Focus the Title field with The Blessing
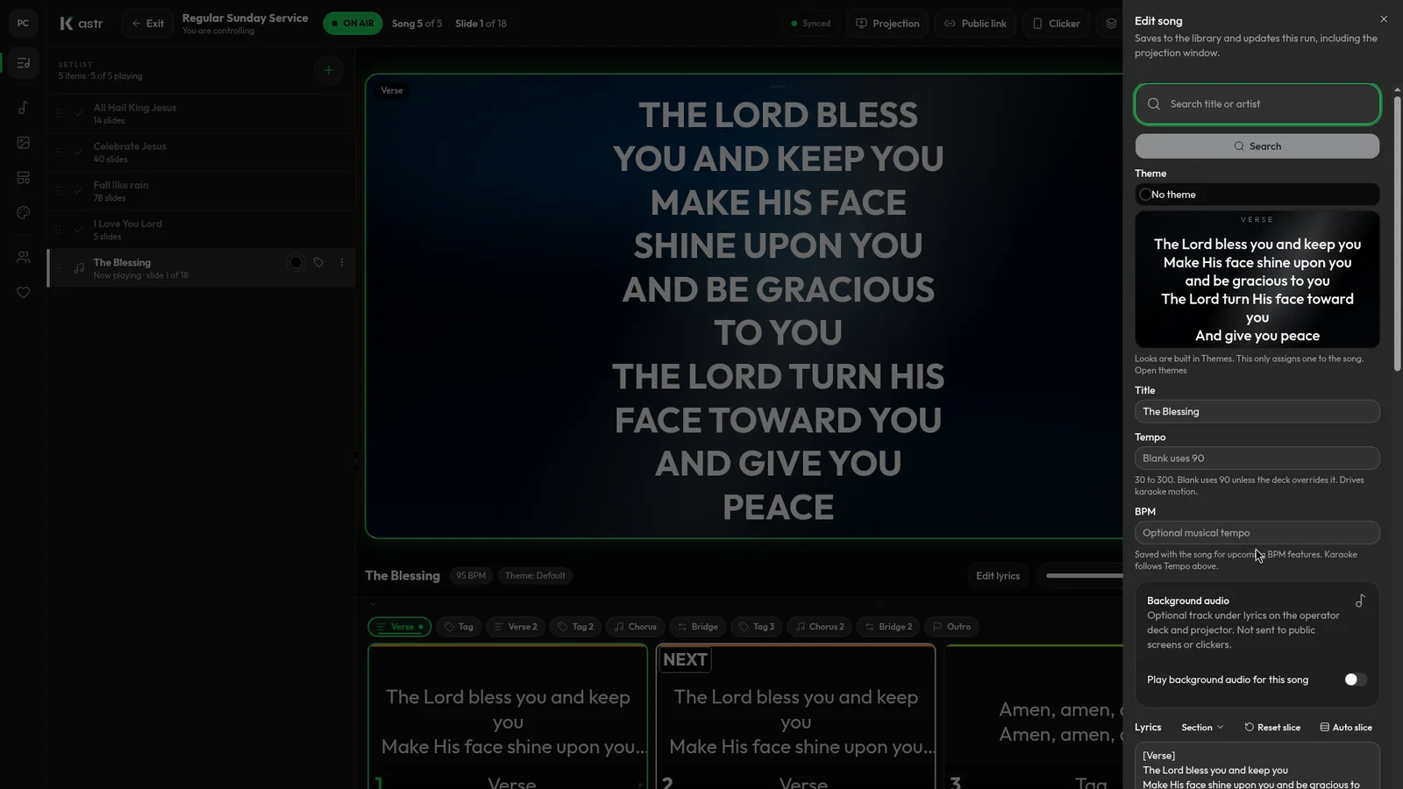The width and height of the screenshot is (1403, 789). (1257, 411)
